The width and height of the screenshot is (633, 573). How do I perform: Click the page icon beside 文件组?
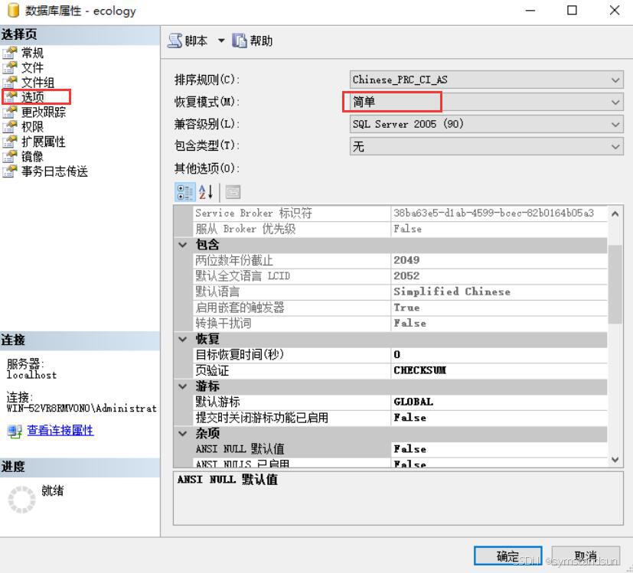click(x=10, y=83)
